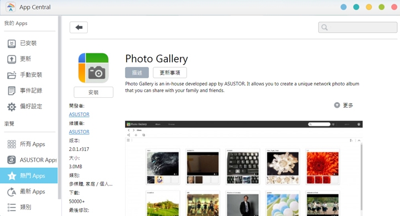
Task: Click the App Central logo icon
Action: coord(11,7)
